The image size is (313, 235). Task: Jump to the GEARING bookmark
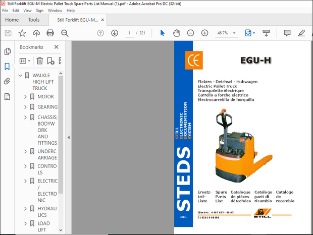tap(48, 107)
